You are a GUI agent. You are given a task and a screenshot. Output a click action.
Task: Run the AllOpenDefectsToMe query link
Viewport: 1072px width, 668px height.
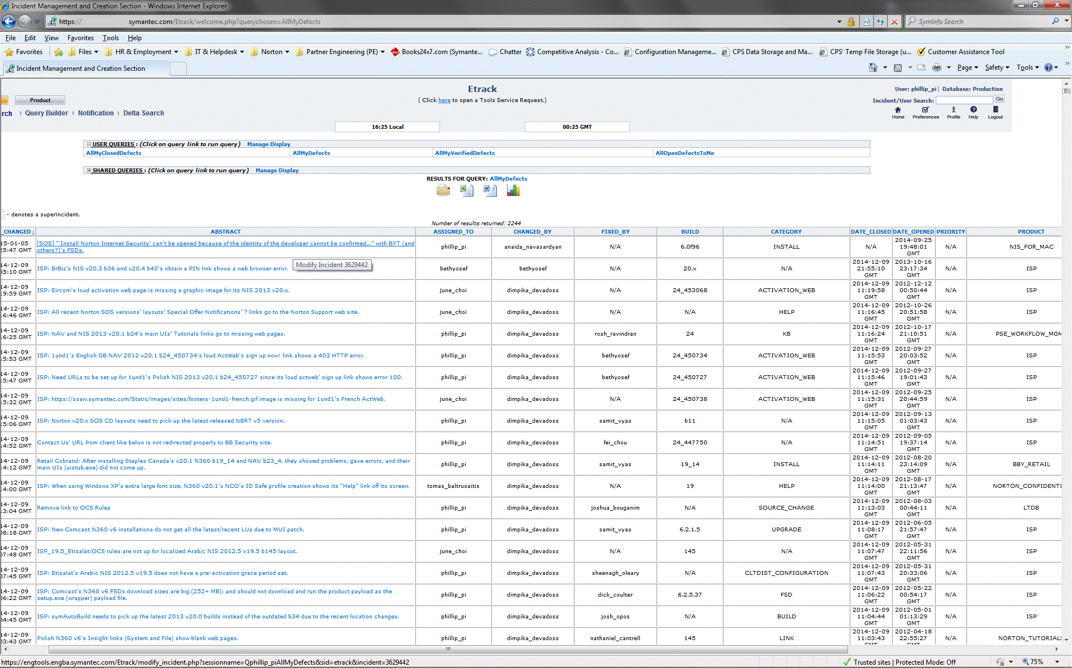point(685,153)
